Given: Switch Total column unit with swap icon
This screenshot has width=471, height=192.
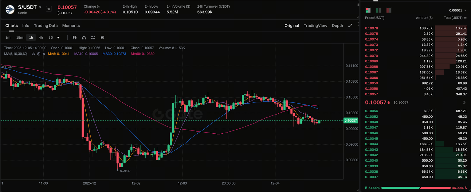Looking at the screenshot, I should [465, 18].
